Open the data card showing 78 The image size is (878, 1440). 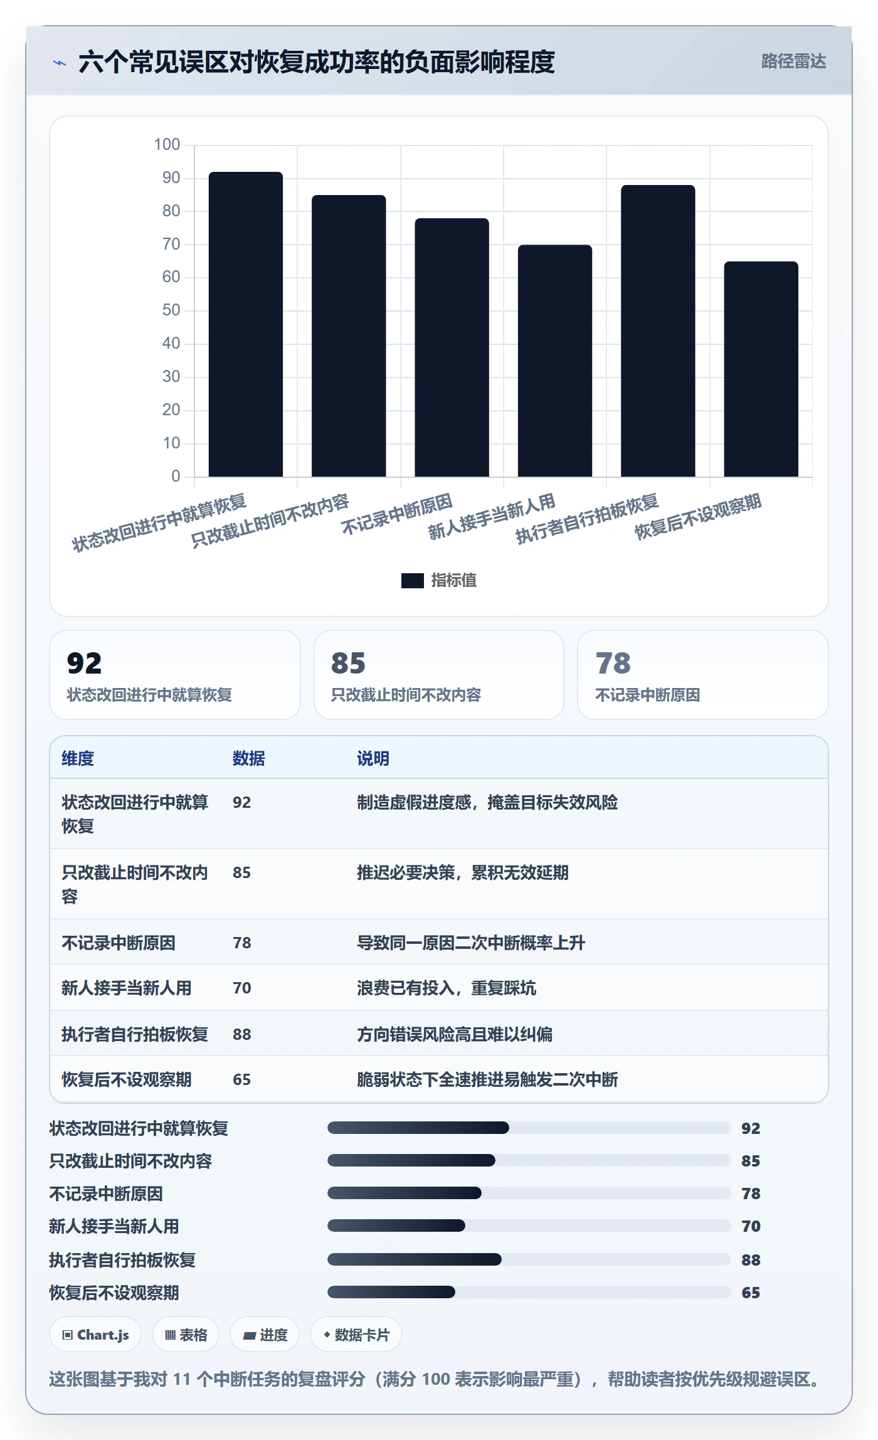click(x=703, y=675)
